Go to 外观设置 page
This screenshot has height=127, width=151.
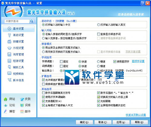tap(18, 48)
